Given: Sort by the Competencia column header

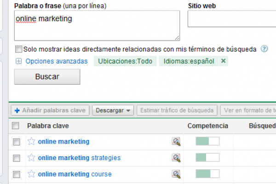Looking at the screenshot, I should coord(207,126).
